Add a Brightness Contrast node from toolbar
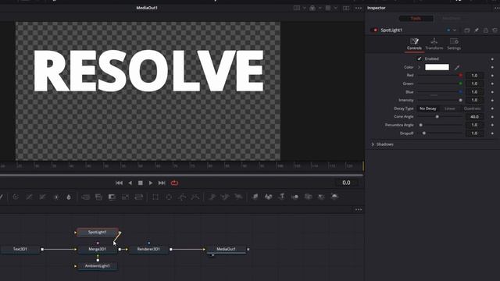500x281 pixels. click(56, 197)
